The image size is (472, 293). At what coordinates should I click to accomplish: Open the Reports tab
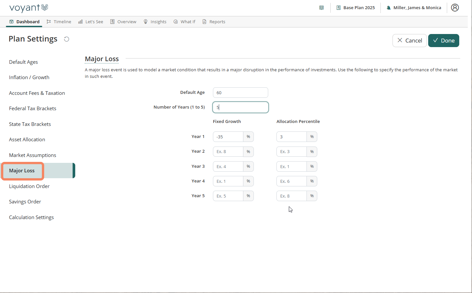point(214,22)
